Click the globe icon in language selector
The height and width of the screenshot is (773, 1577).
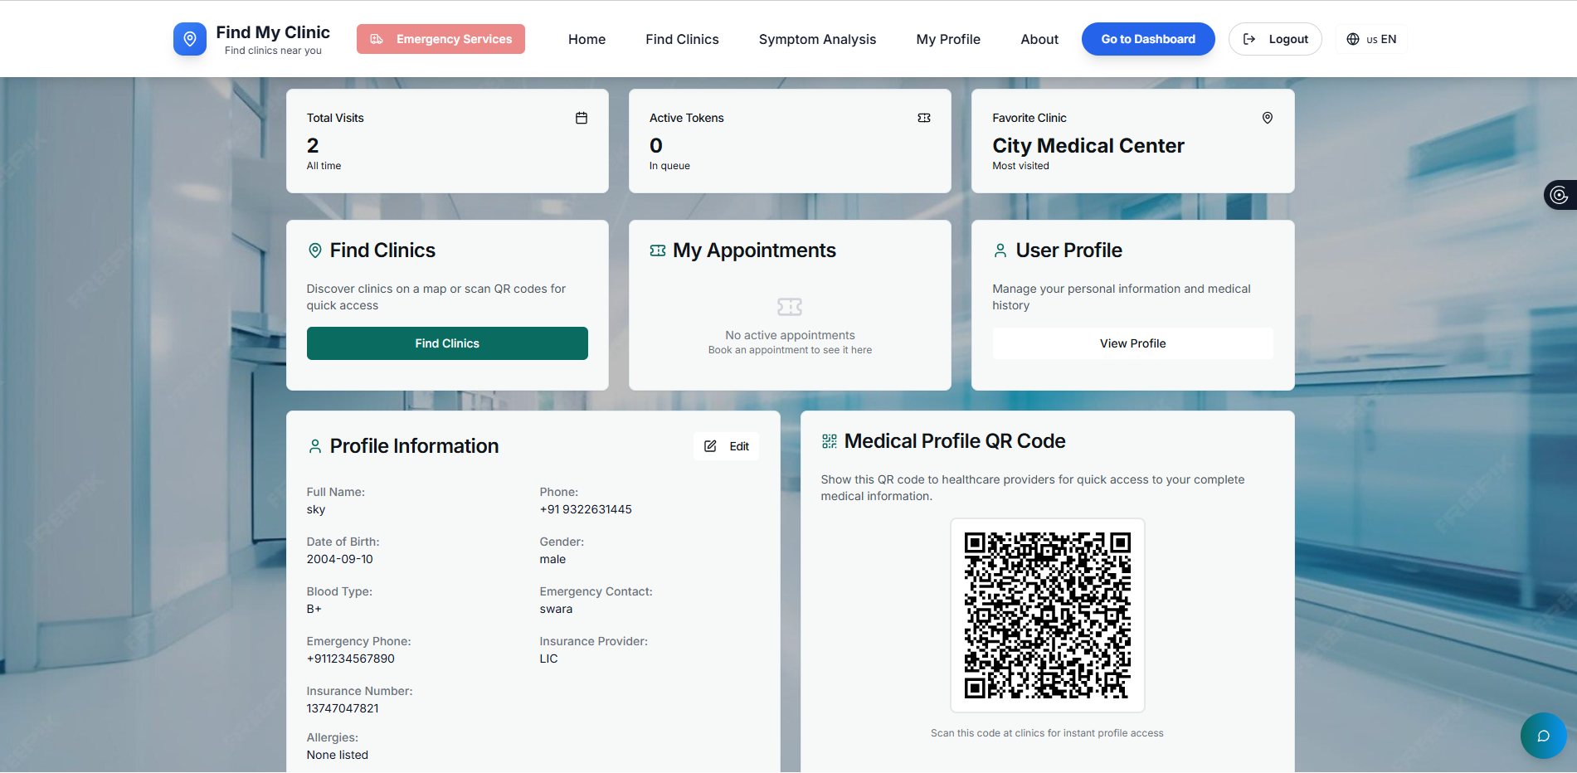tap(1353, 39)
